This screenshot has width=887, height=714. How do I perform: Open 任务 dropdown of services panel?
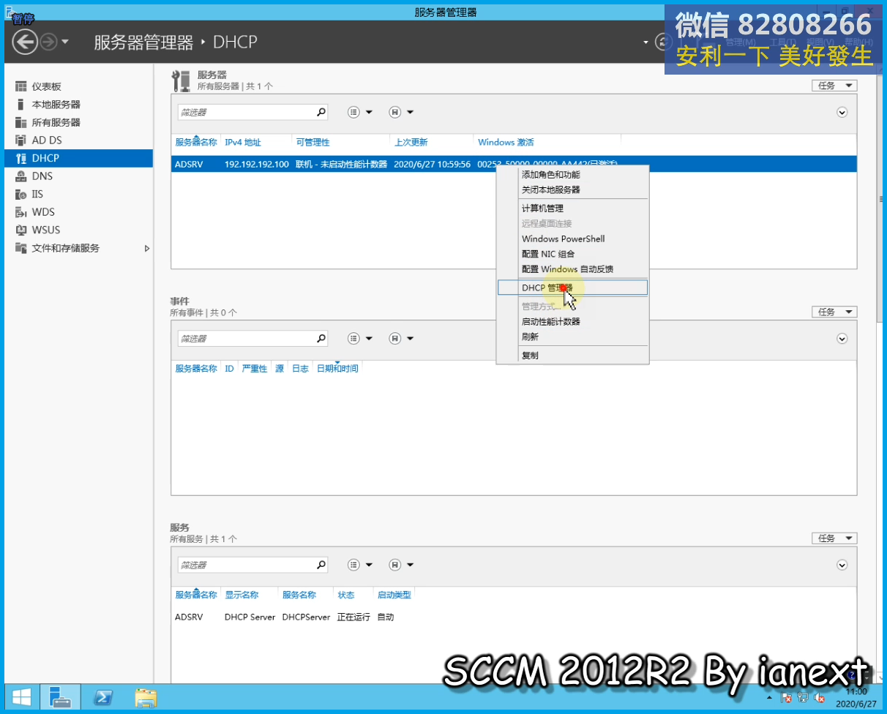tap(834, 538)
